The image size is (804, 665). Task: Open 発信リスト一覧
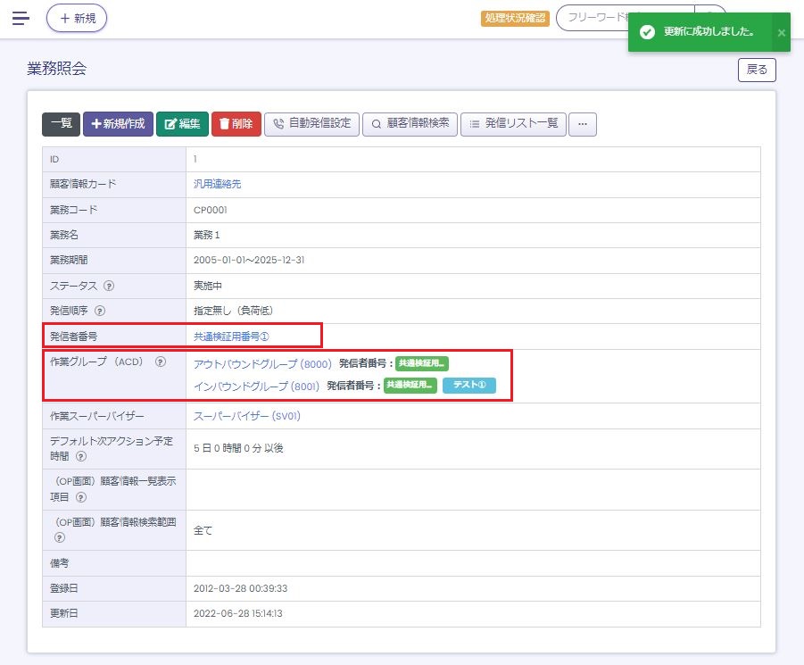(x=513, y=125)
